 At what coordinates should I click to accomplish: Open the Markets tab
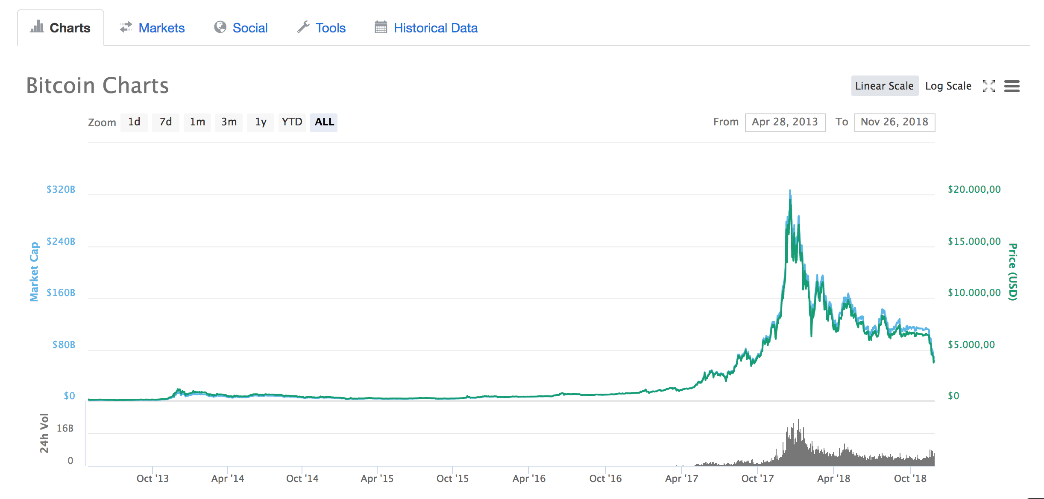(161, 28)
